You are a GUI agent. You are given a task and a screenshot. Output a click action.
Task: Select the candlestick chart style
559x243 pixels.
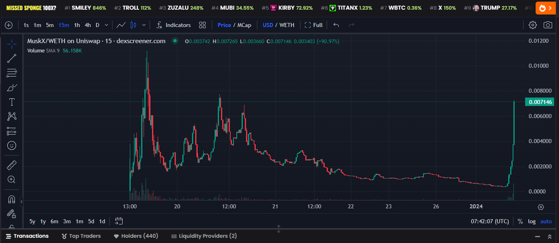click(x=134, y=25)
